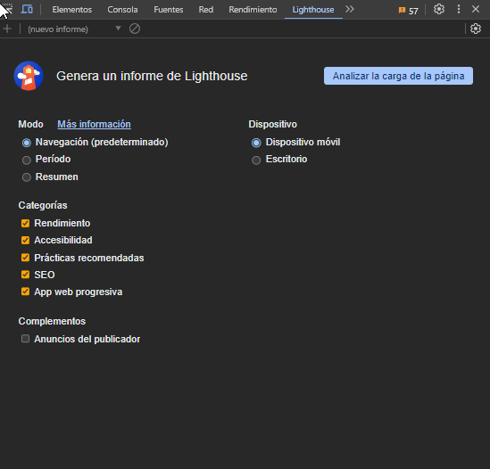Image resolution: width=490 pixels, height=469 pixels.
Task: Click the Modo section label
Action: [30, 124]
